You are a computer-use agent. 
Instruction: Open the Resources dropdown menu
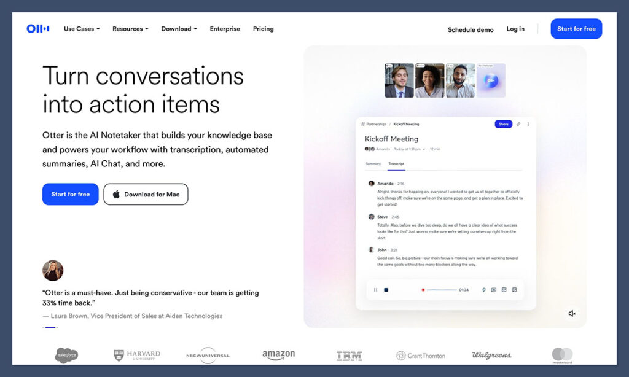[130, 28]
